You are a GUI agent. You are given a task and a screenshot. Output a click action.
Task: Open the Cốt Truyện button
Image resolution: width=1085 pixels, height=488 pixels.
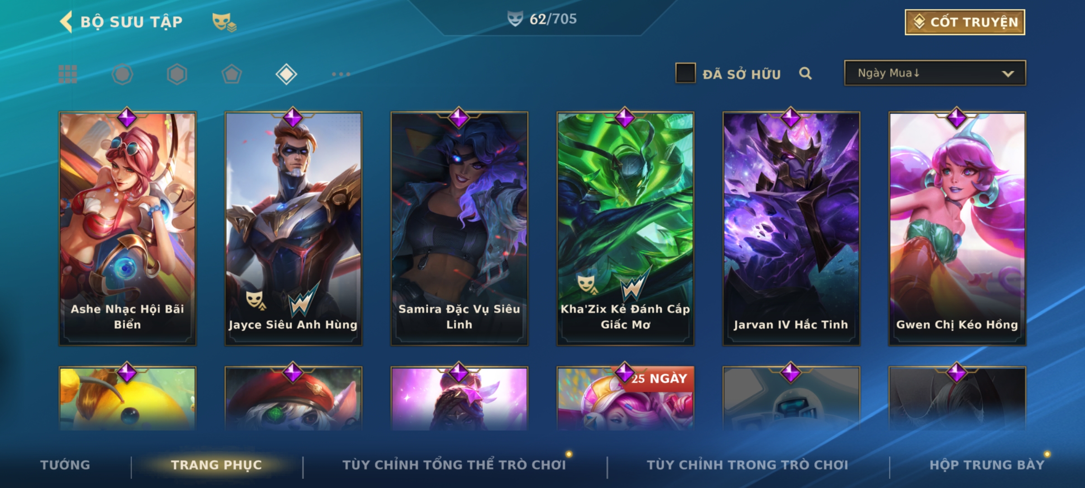[x=965, y=22]
